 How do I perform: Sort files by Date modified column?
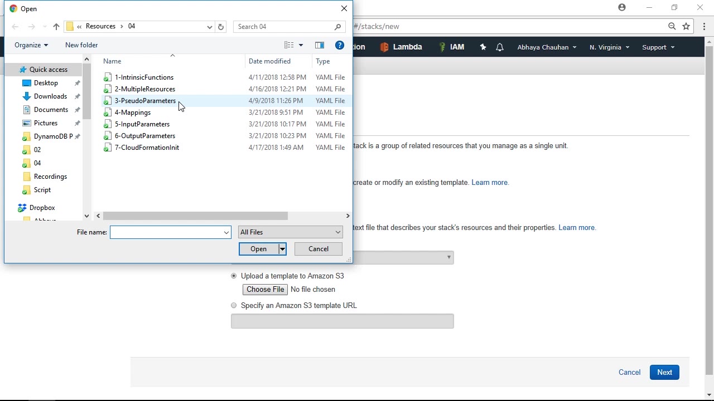point(269,61)
